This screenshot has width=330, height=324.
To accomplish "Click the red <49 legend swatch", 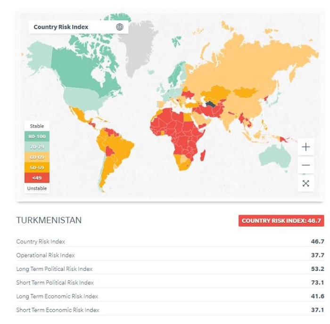I will click(x=37, y=178).
